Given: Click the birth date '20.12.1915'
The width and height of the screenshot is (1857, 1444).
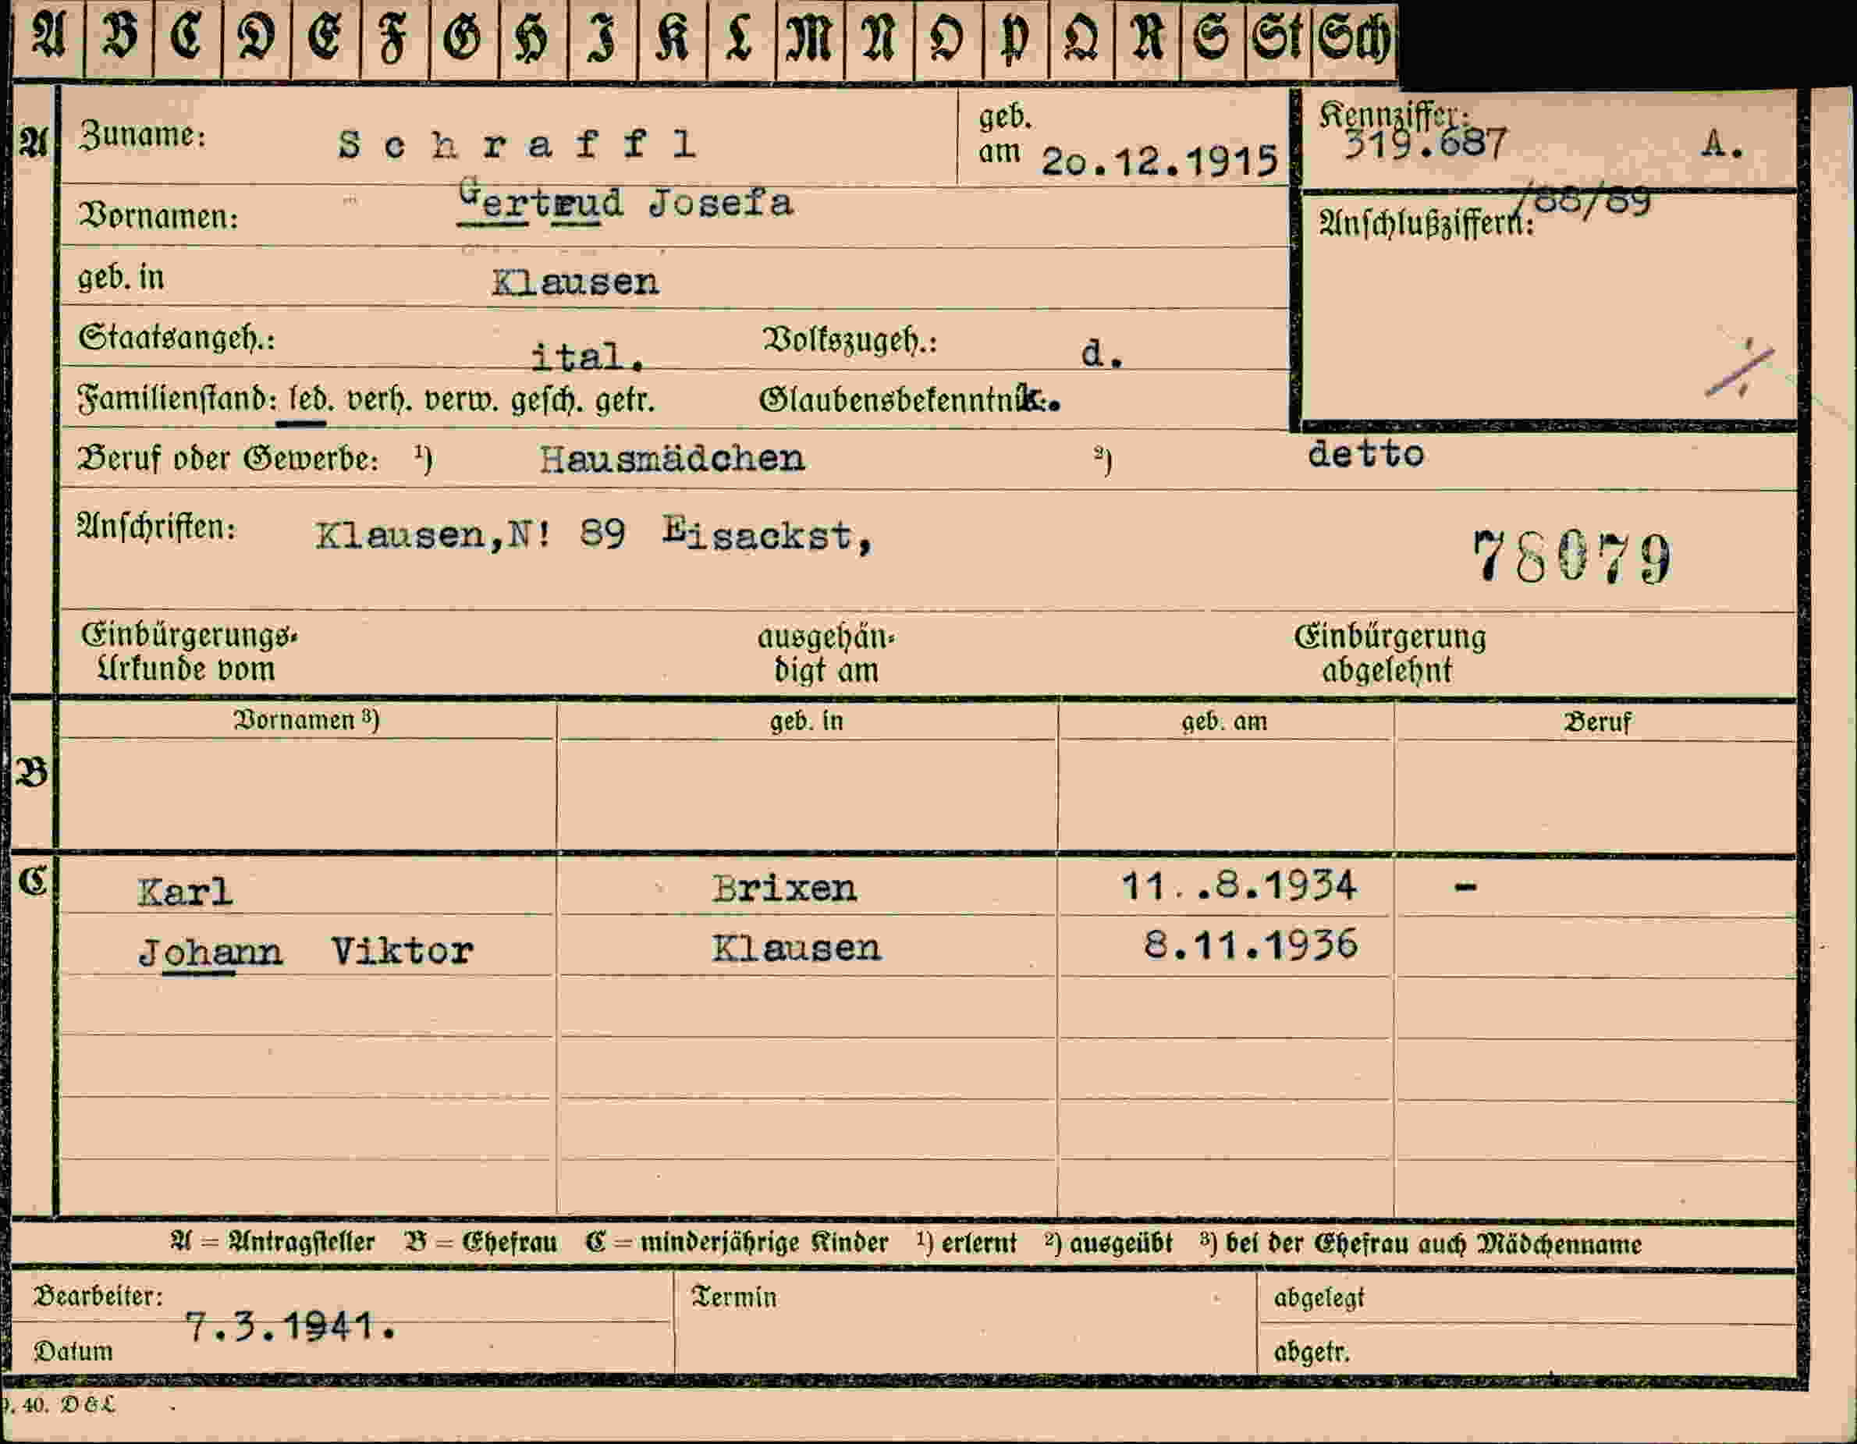Looking at the screenshot, I should click(1159, 161).
